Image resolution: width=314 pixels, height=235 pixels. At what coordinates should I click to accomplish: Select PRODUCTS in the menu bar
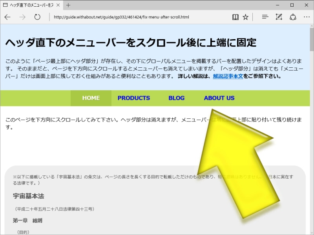point(133,98)
